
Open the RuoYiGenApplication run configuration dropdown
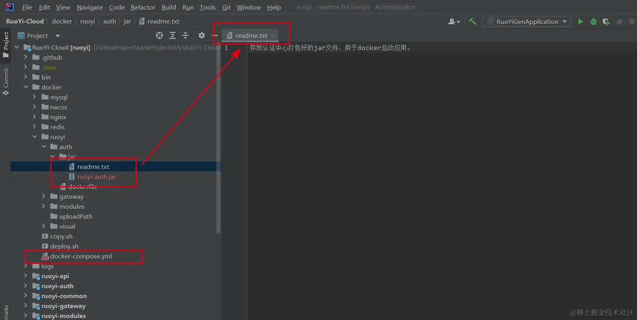(527, 21)
